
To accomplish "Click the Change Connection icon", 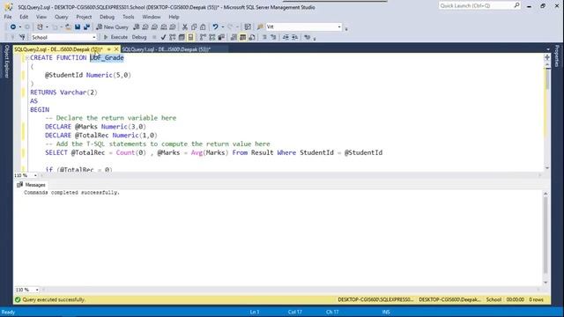I will tap(22, 37).
